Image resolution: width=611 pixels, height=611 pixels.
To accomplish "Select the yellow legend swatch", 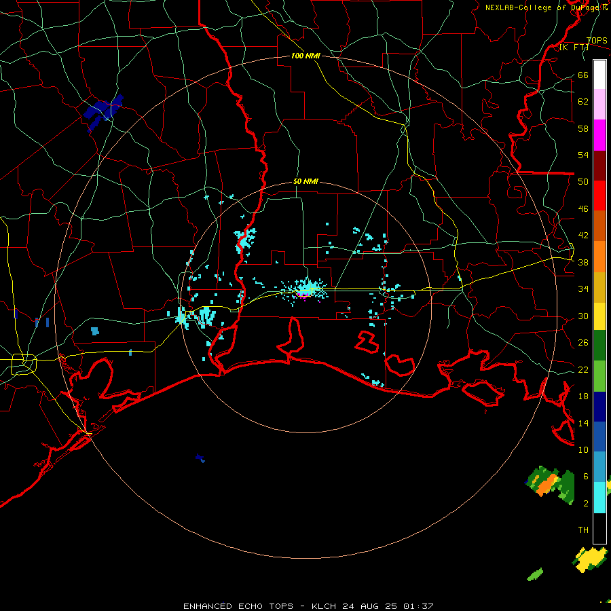I will (599, 316).
